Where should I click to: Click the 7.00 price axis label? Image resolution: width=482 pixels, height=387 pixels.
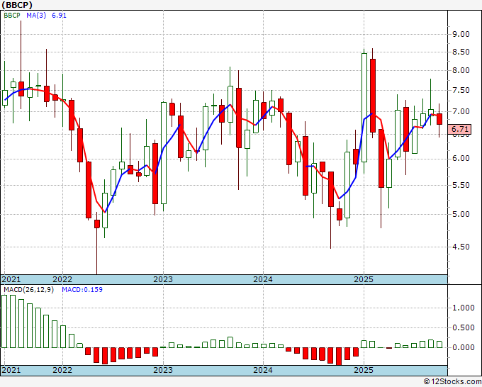(x=461, y=111)
